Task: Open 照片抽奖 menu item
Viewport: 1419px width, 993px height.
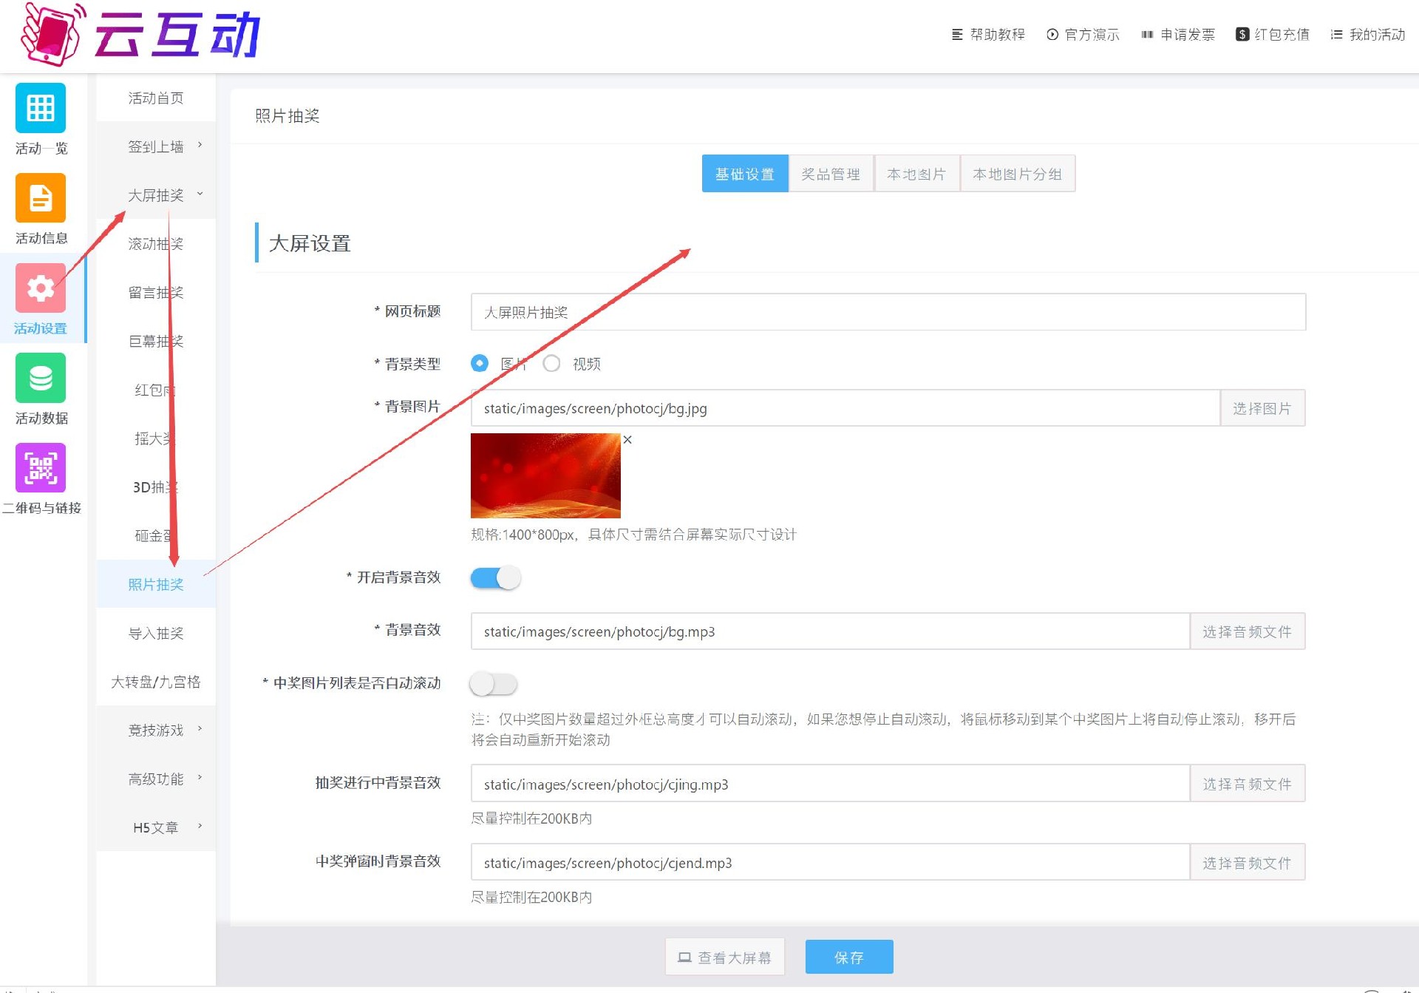Action: (156, 584)
